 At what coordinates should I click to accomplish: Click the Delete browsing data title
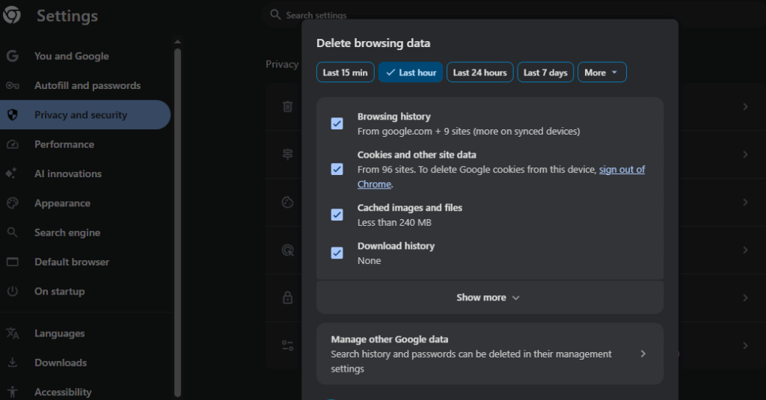point(373,43)
